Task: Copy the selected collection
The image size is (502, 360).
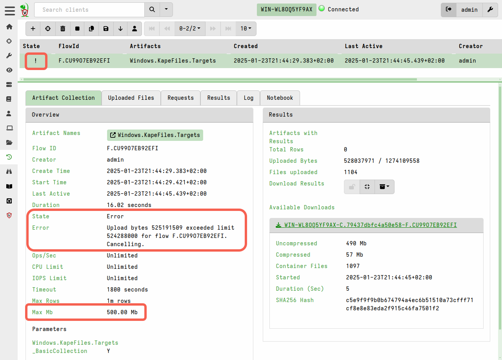Action: click(92, 29)
